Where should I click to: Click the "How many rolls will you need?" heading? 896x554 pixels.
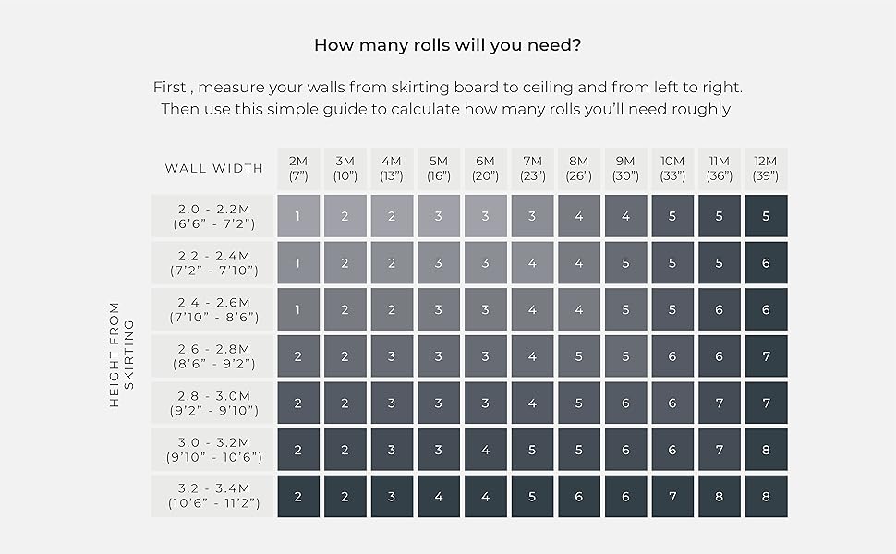click(447, 45)
